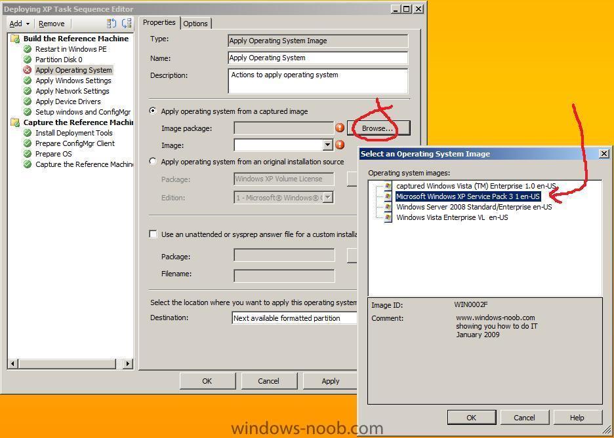The image size is (614, 438).
Task: Select 'Partition Disk 0' step
Action: pos(59,60)
